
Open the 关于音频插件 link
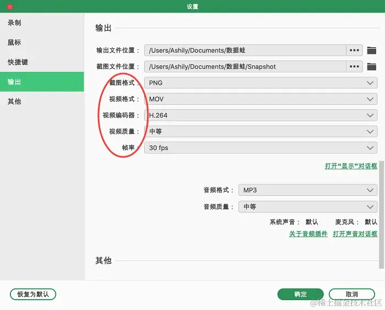tap(309, 234)
